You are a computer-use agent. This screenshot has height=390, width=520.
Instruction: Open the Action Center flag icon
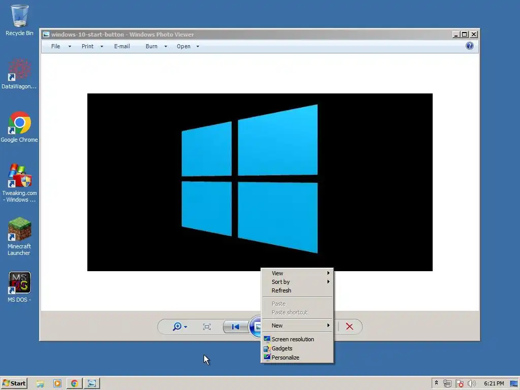(459, 384)
